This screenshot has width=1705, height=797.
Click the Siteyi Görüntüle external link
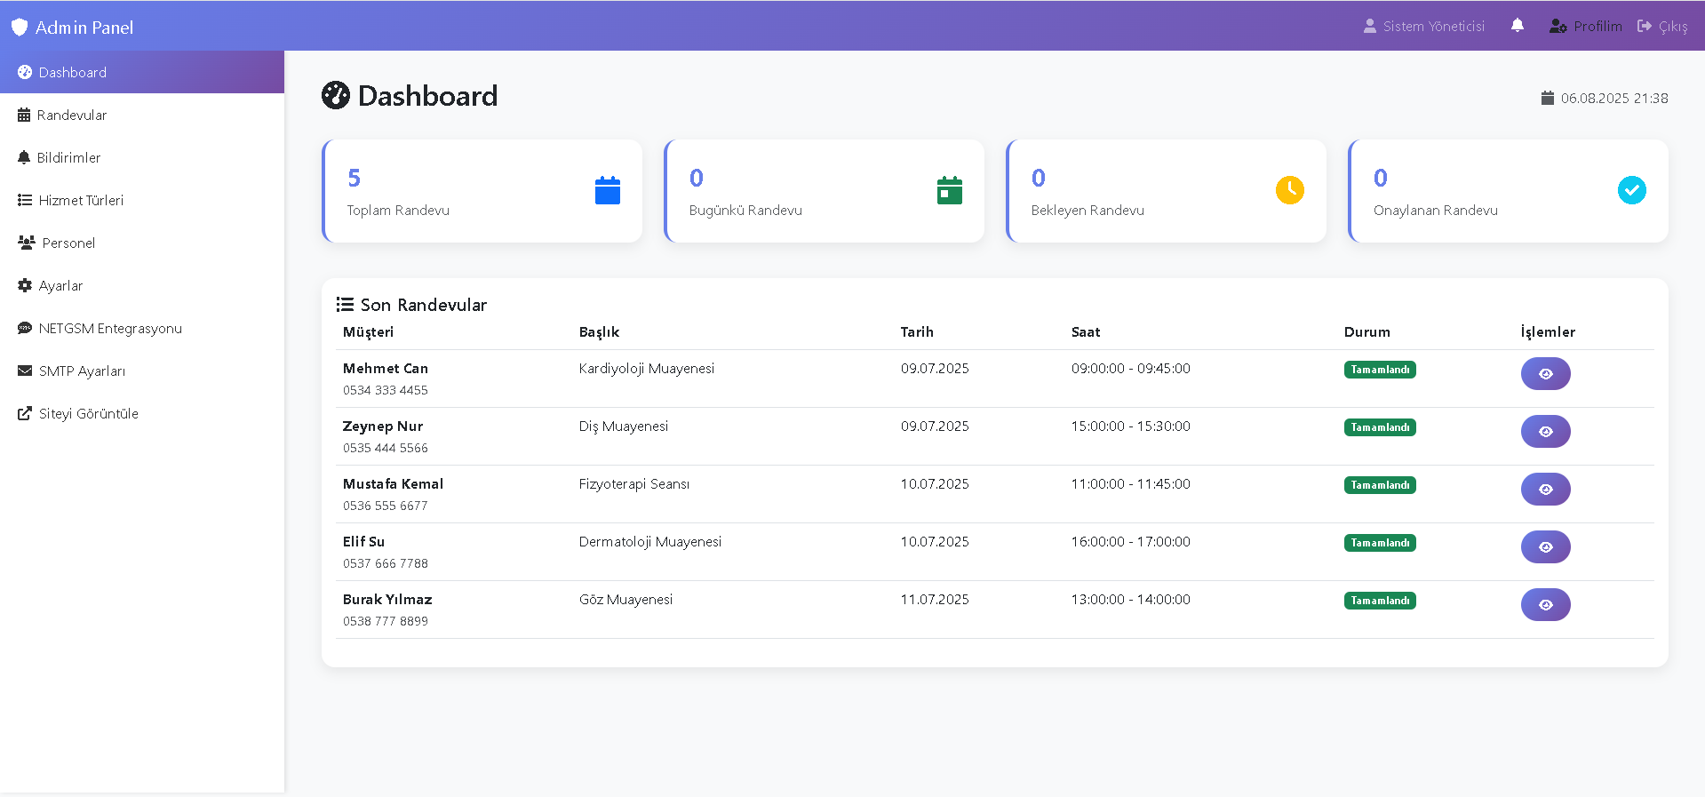coord(87,414)
